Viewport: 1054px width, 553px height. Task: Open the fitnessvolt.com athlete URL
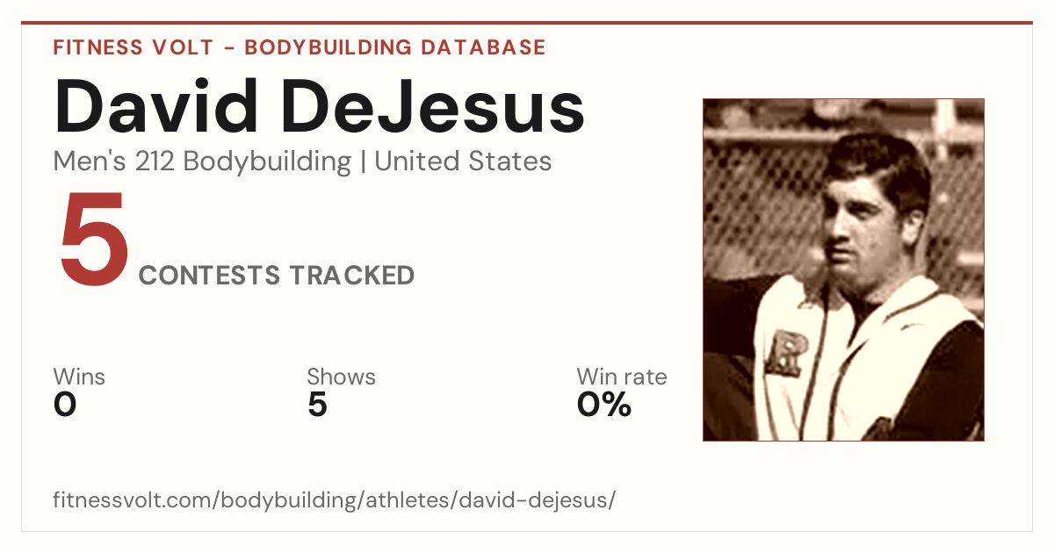(335, 500)
